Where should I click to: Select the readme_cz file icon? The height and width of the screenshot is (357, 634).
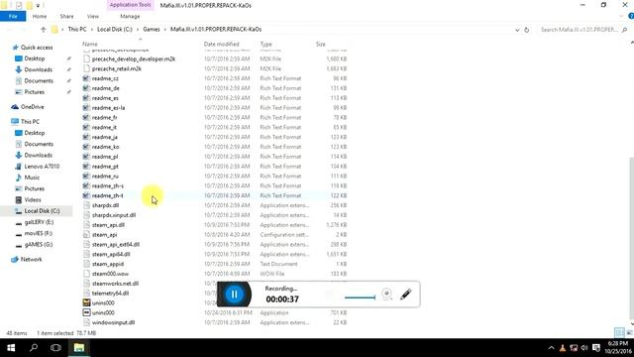point(86,78)
